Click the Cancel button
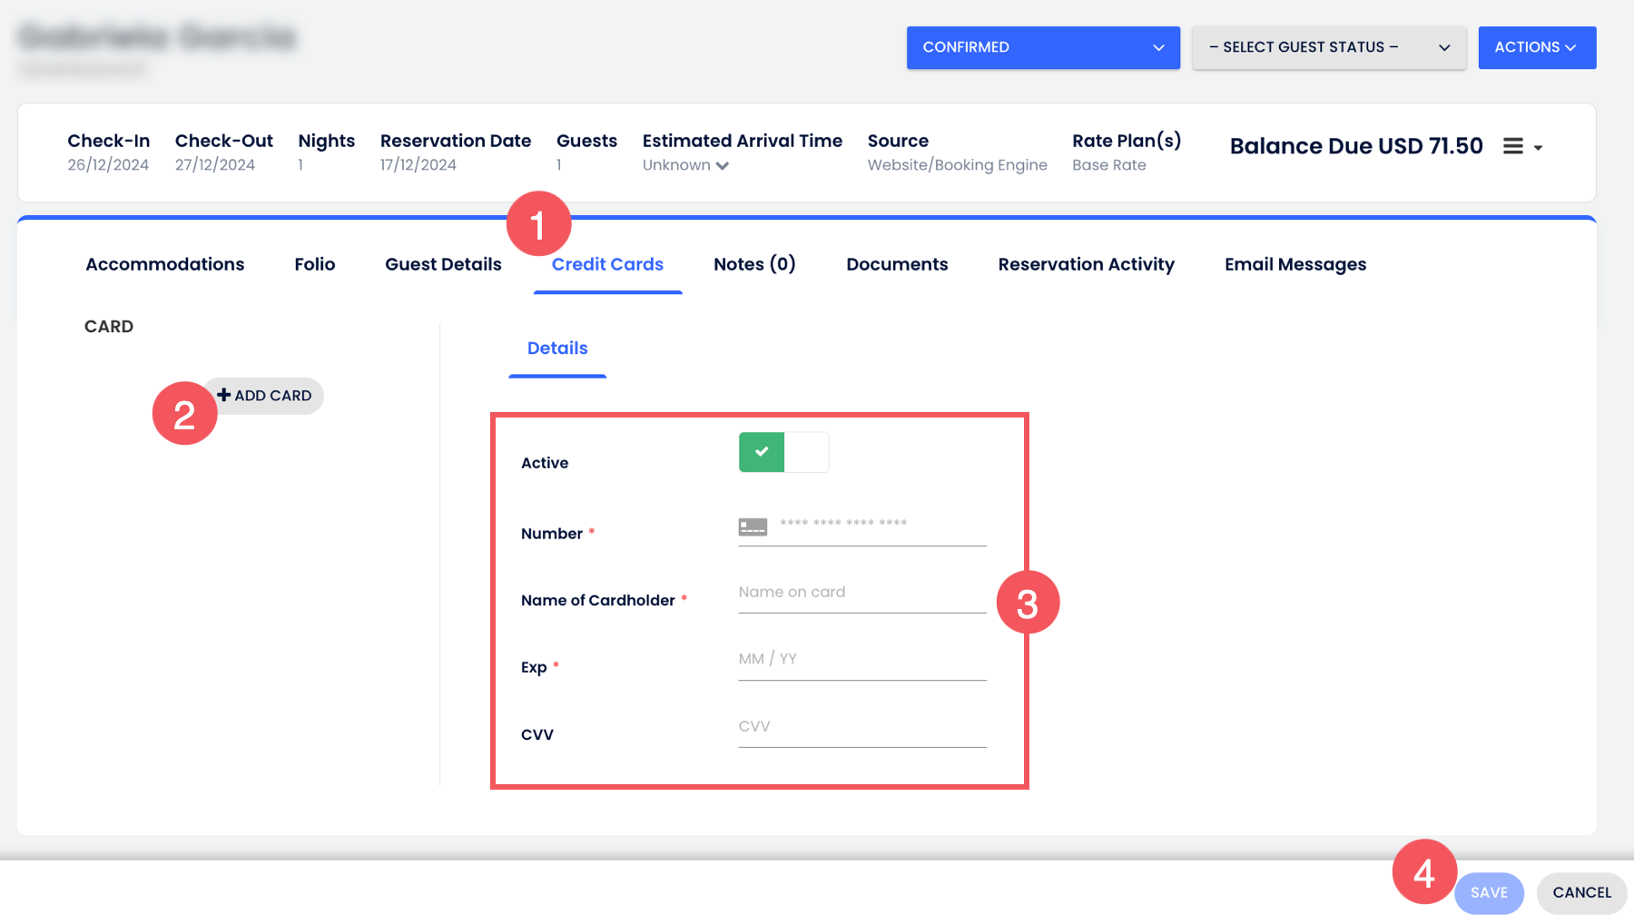The height and width of the screenshot is (924, 1634). tap(1581, 893)
